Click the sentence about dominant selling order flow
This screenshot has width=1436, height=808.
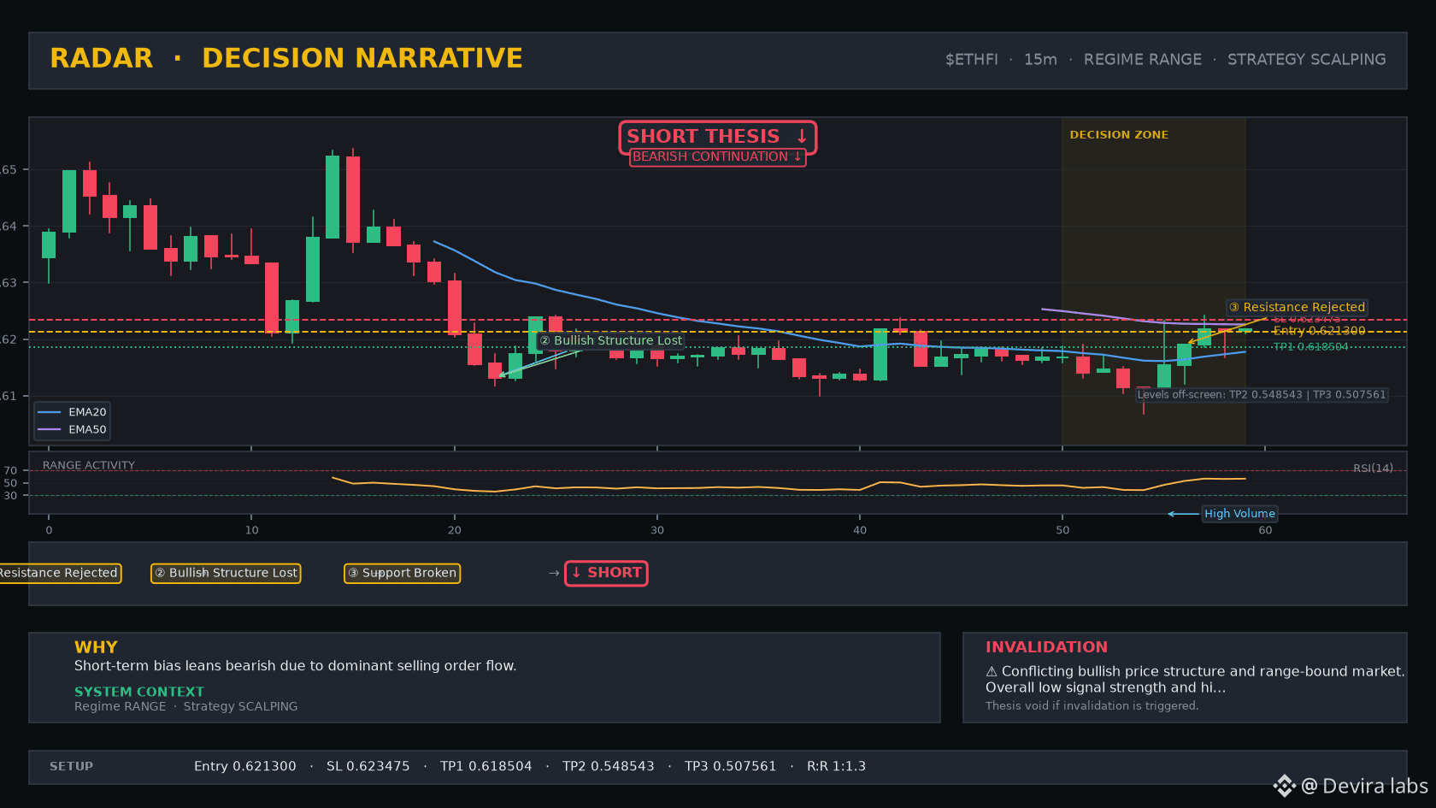point(295,666)
